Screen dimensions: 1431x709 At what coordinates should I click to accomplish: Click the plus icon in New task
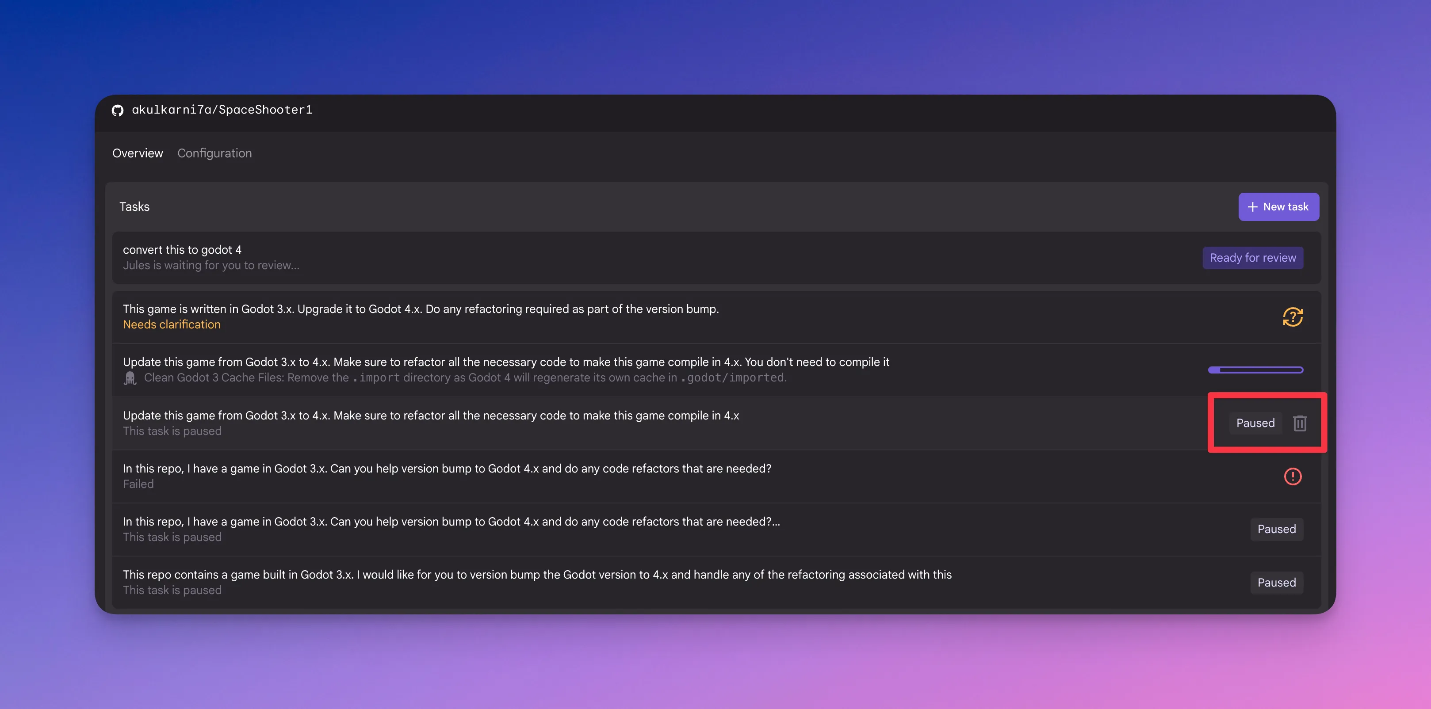coord(1252,207)
